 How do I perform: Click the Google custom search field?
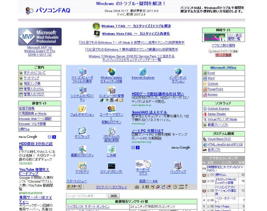[x=87, y=196]
